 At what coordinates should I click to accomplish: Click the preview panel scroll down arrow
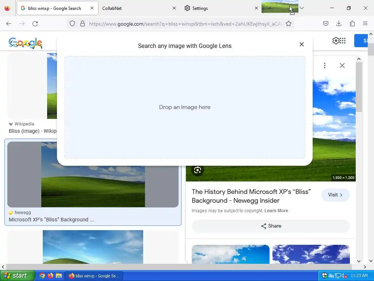tap(359, 261)
